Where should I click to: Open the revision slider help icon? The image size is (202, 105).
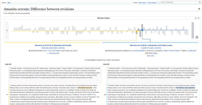click(x=197, y=37)
